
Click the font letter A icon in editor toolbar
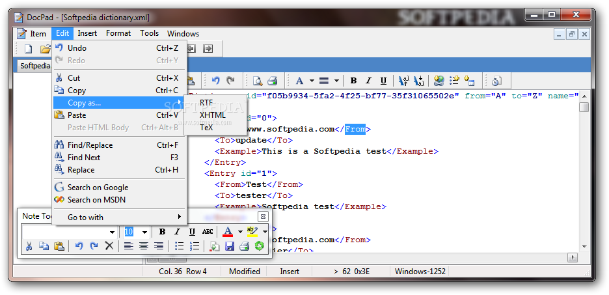pos(299,81)
